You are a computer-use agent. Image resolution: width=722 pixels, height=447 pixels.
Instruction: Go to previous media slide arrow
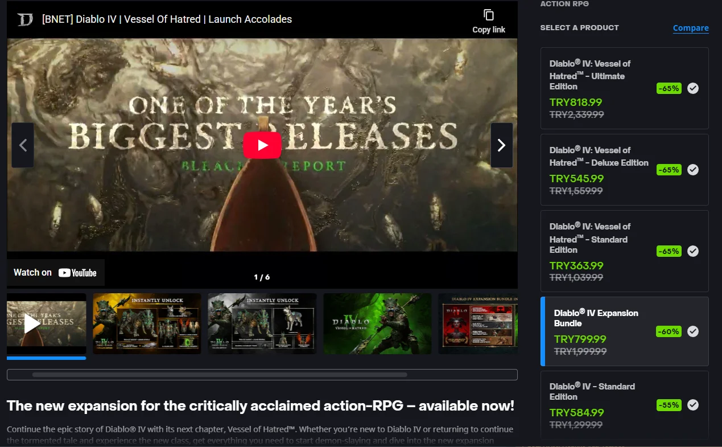(23, 145)
